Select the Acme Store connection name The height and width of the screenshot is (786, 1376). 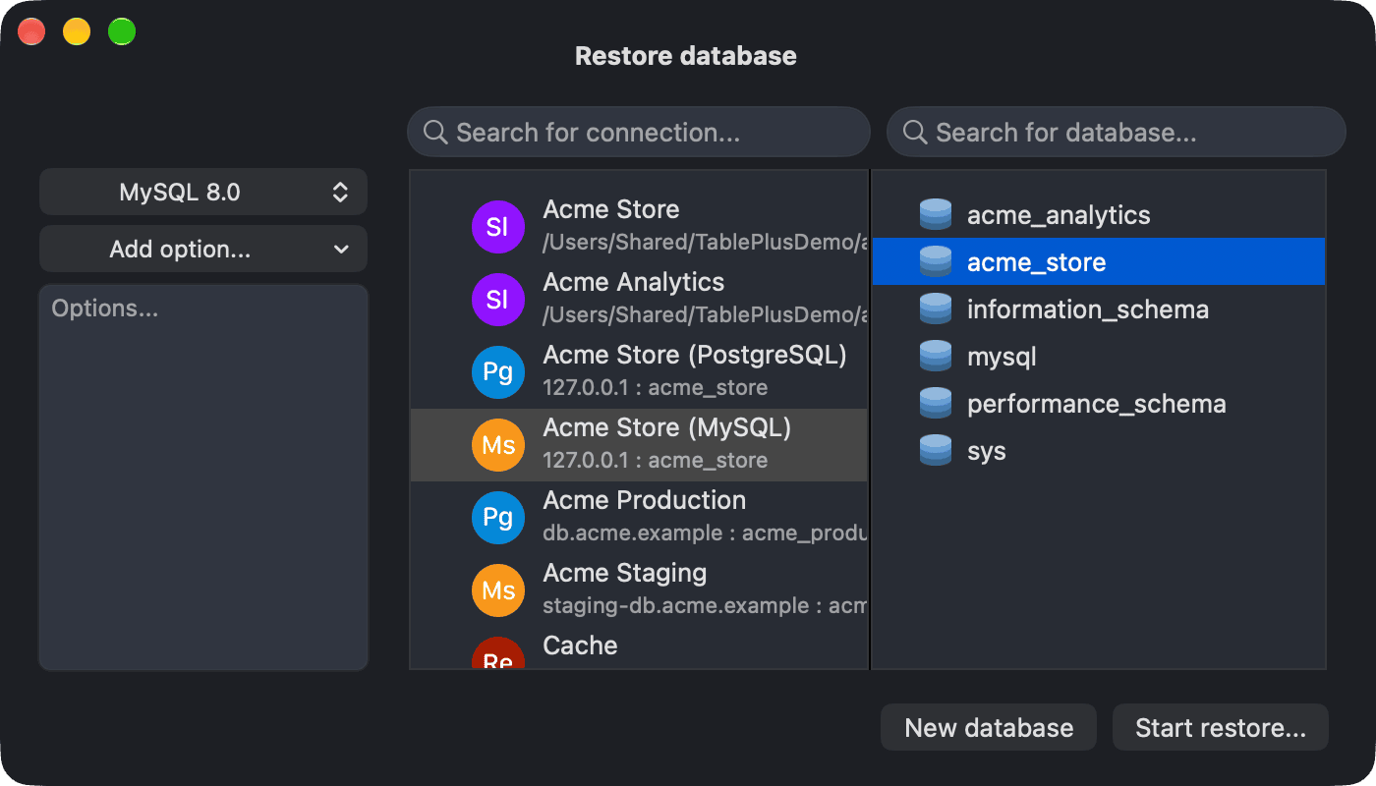(611, 209)
